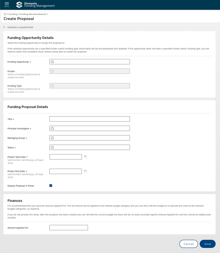Click the Amount Applied For input
The image size is (220, 253).
coord(69,228)
